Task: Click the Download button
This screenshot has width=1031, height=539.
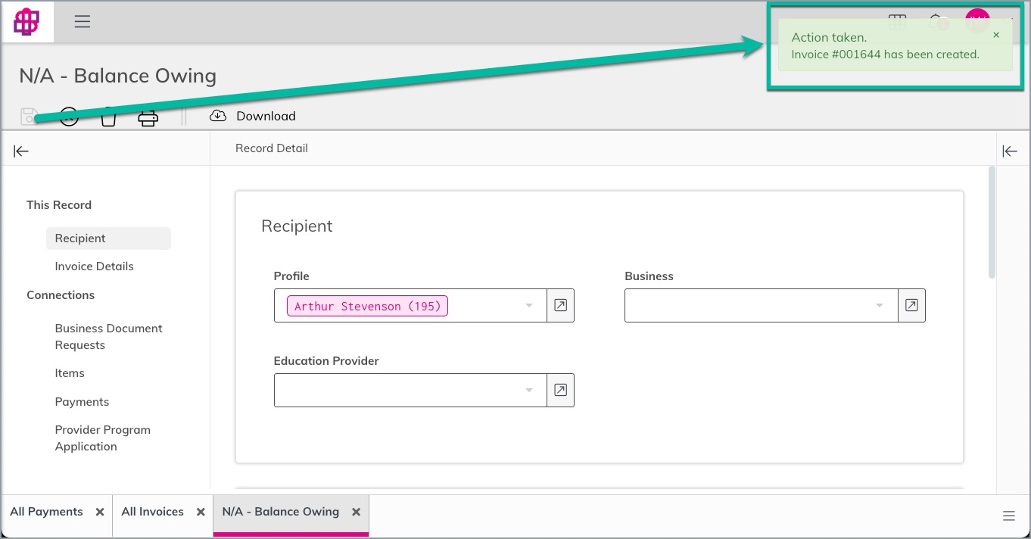Action: coord(252,116)
